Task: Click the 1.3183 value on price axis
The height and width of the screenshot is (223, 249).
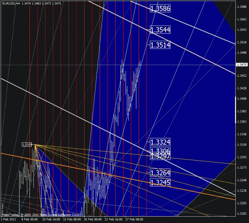Action: coord(242,213)
